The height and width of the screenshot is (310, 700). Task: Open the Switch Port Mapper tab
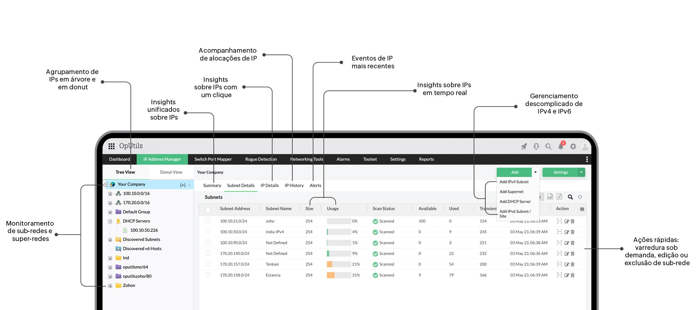coord(213,159)
